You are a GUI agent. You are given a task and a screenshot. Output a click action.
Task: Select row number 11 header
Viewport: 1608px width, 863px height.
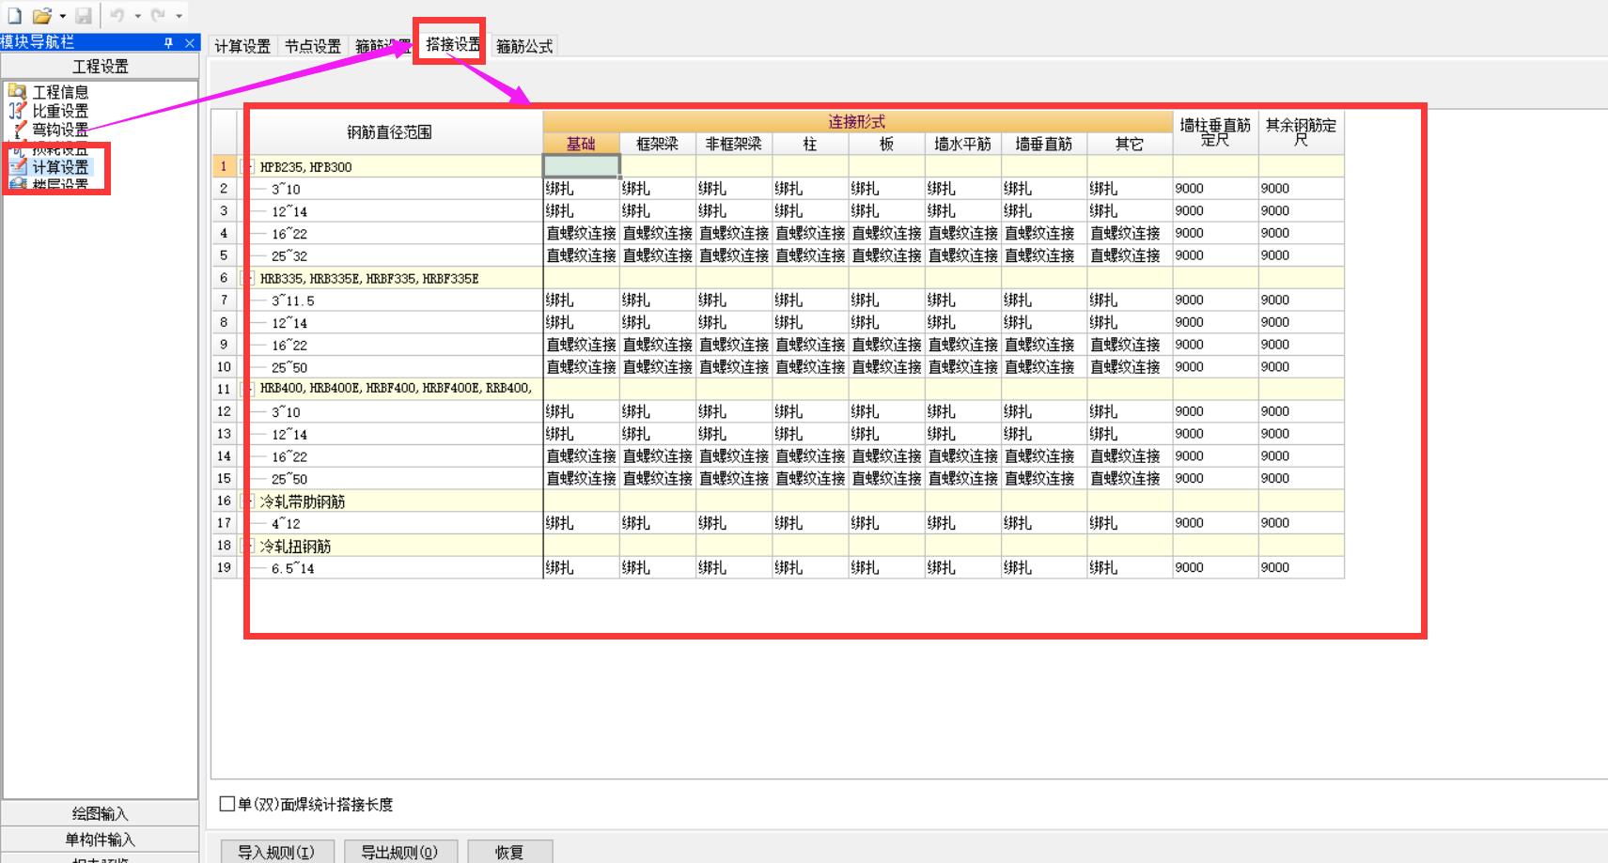[224, 389]
